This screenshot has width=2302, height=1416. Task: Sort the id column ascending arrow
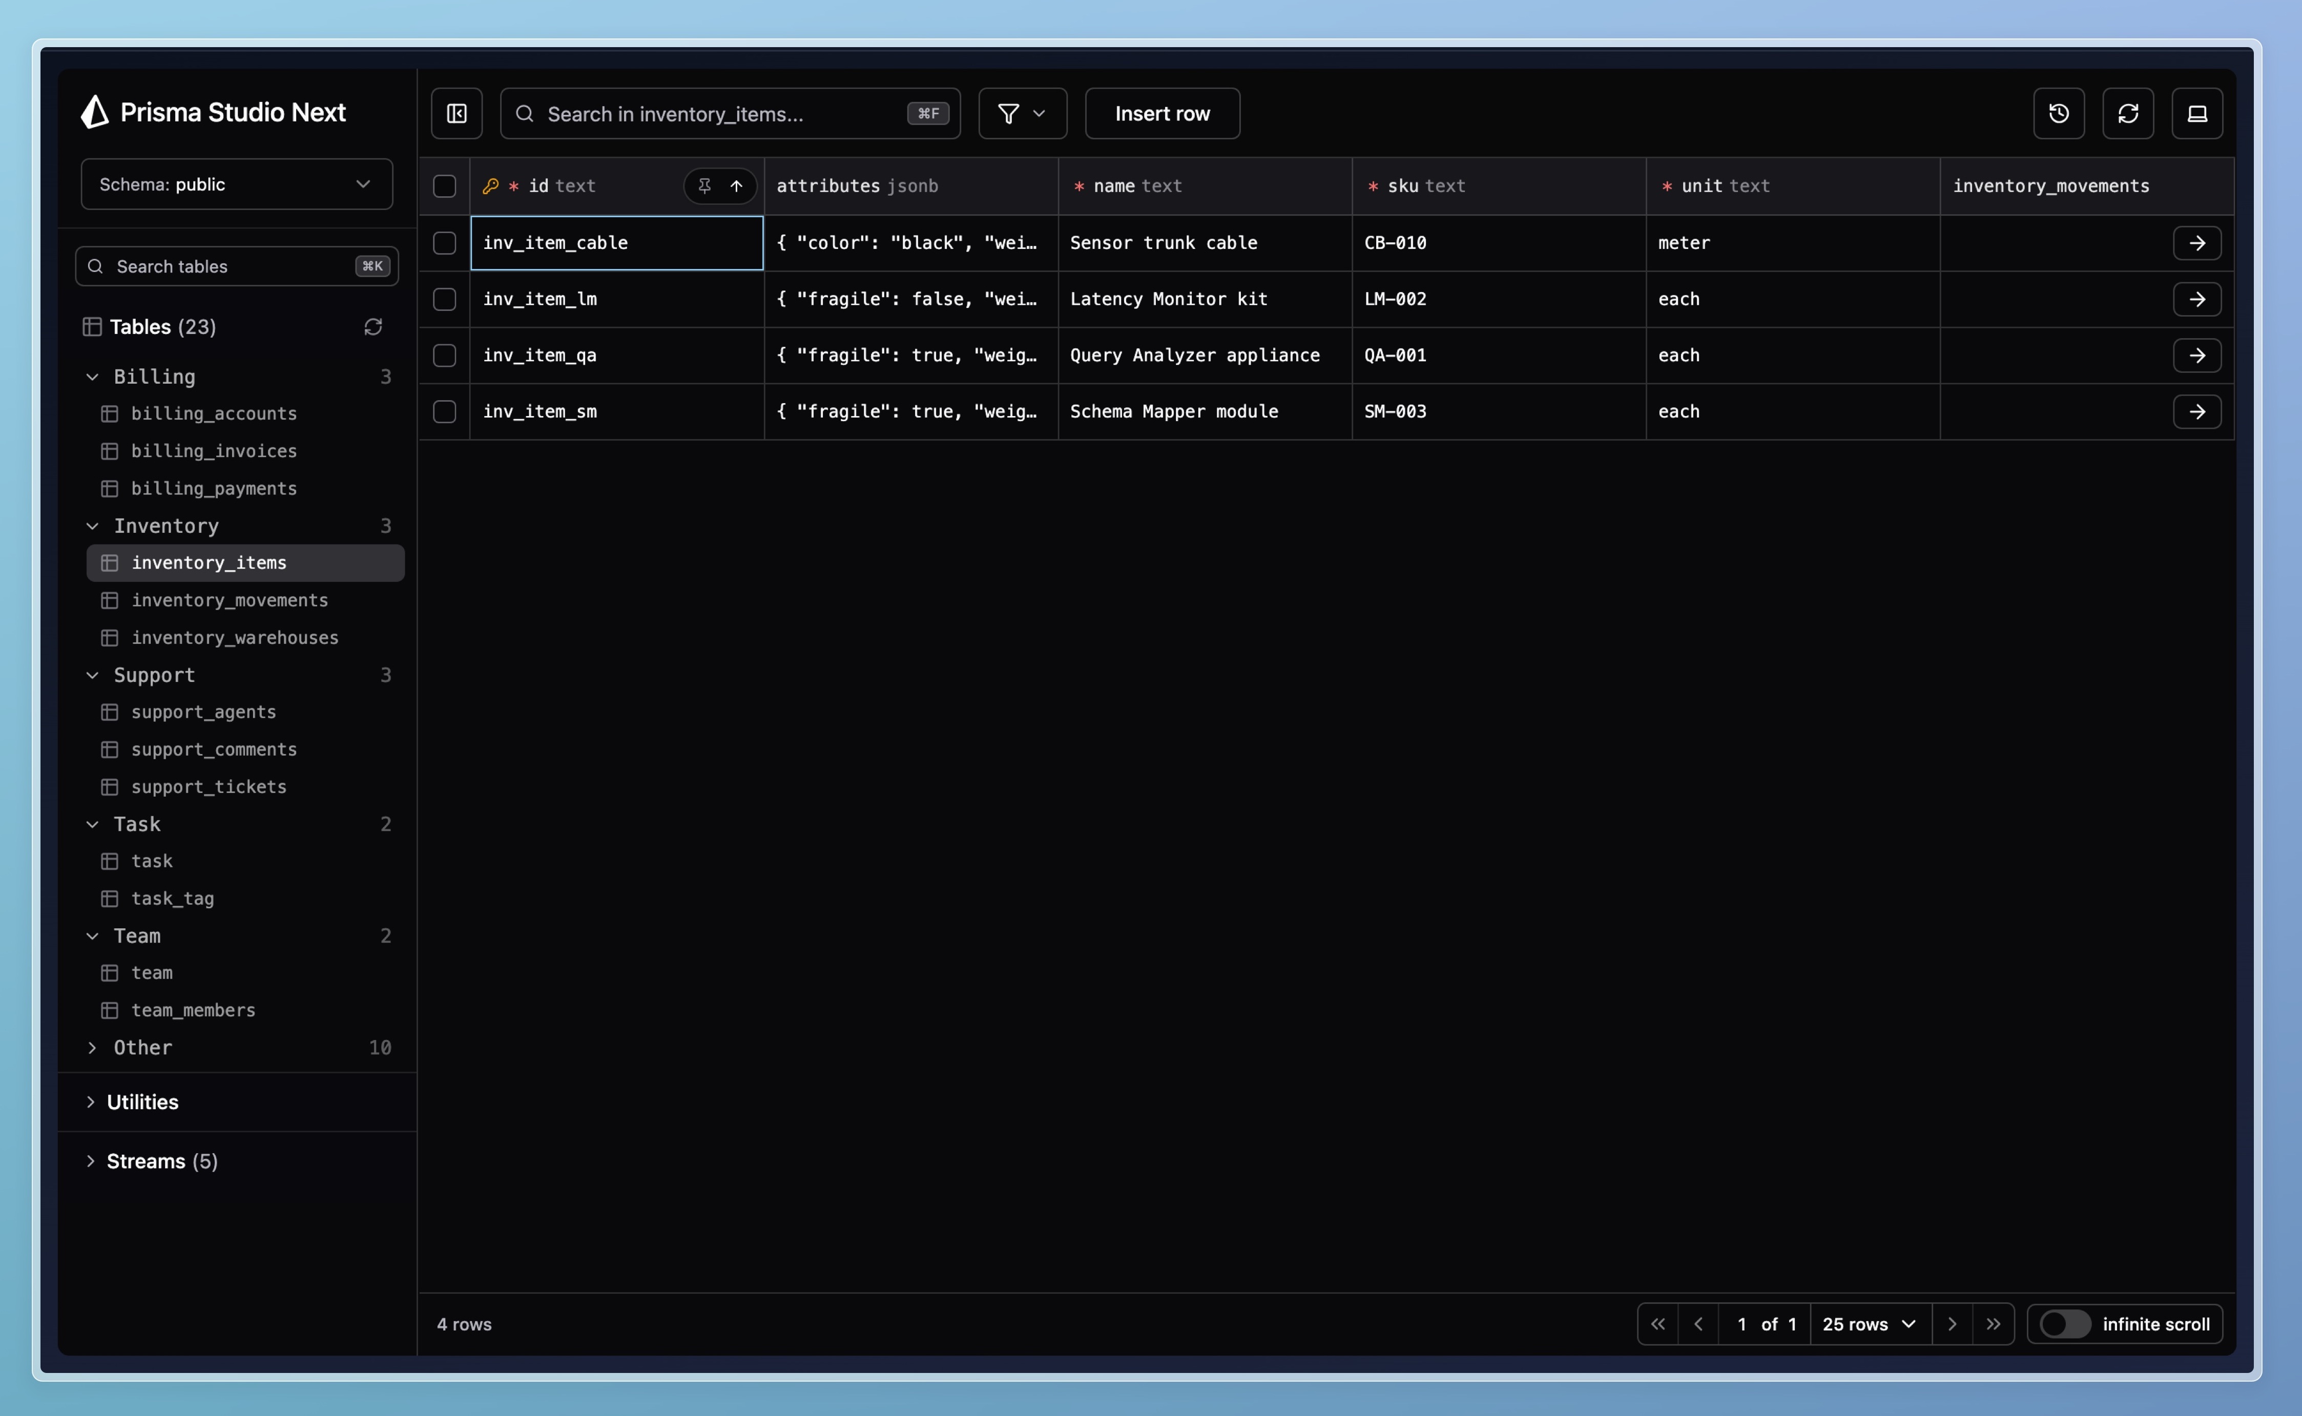tap(737, 185)
